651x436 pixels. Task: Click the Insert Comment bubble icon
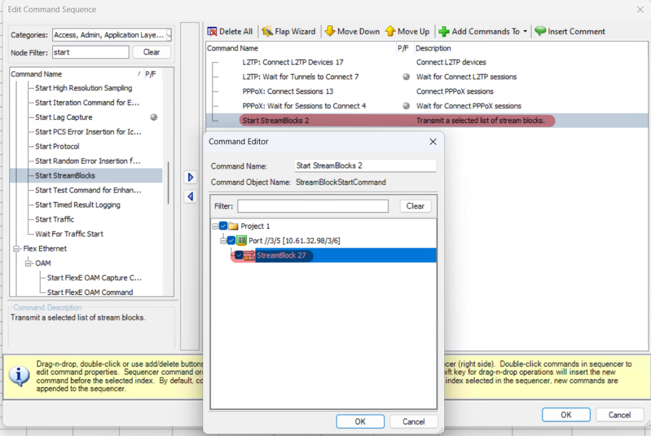pos(540,31)
